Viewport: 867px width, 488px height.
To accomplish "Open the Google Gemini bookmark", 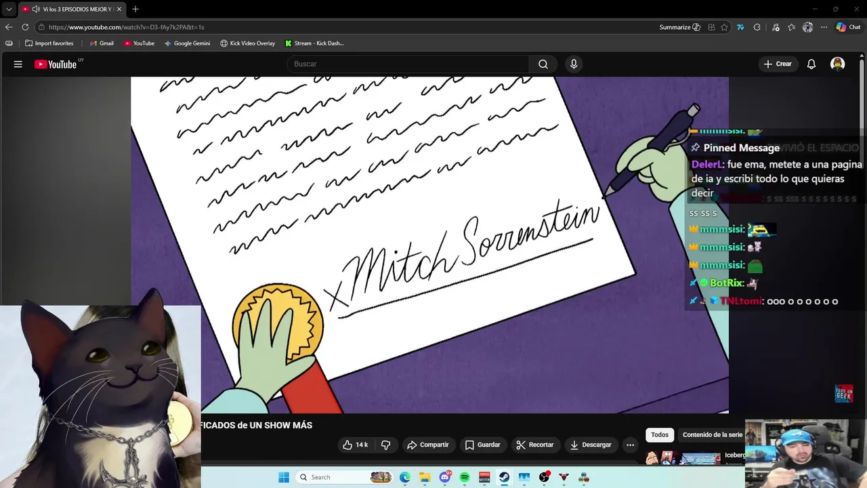I will pyautogui.click(x=187, y=43).
